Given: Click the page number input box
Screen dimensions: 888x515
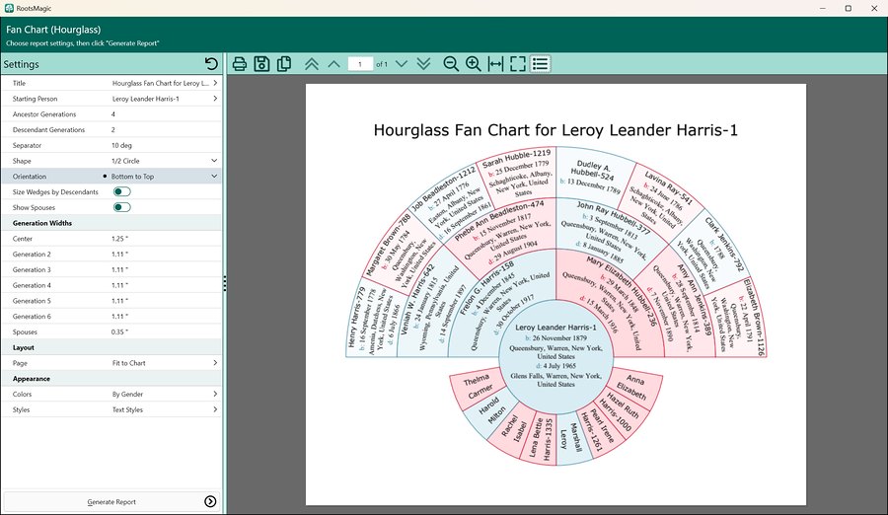Looking at the screenshot, I should coord(360,64).
